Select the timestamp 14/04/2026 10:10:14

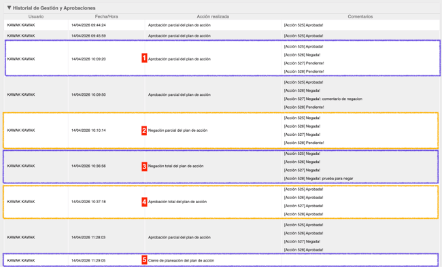pos(88,130)
